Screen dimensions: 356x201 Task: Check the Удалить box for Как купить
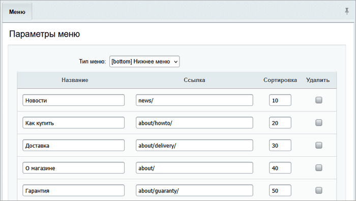319,123
